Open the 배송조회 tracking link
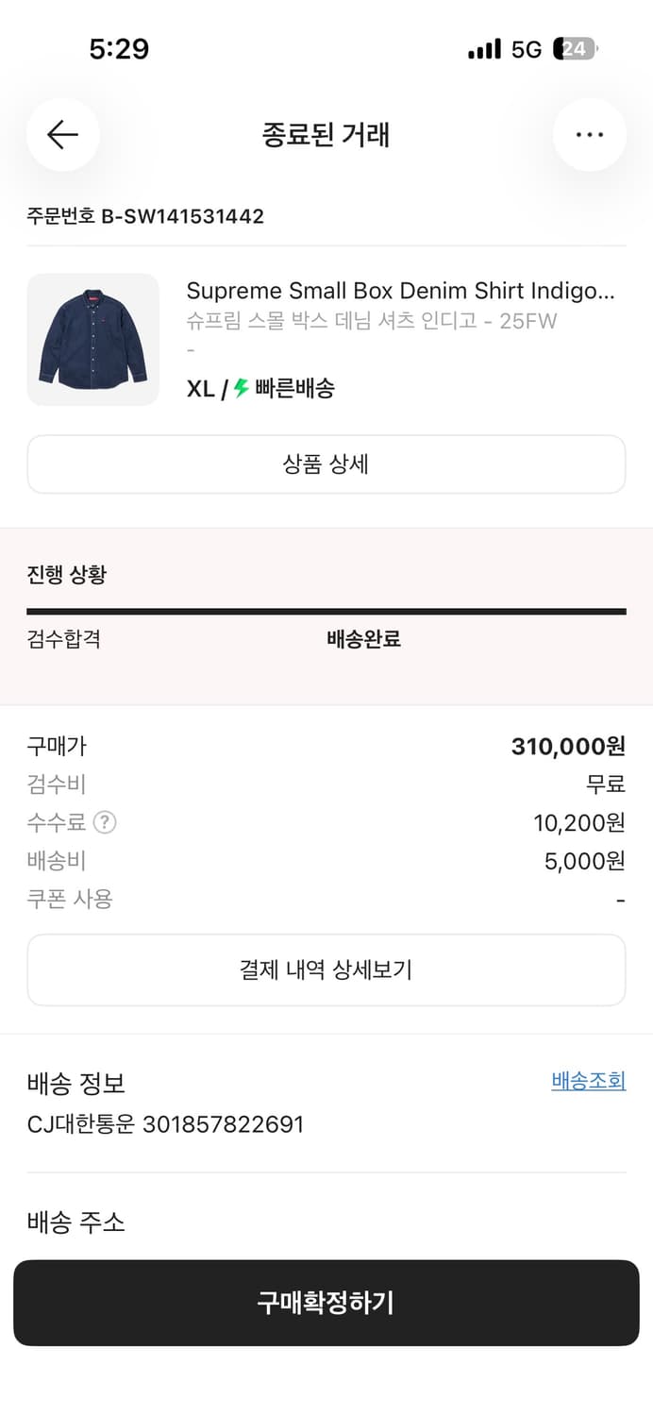Screen dimensions: 653x1416 588,1080
